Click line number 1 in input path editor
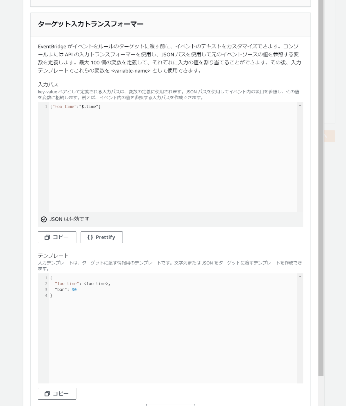This screenshot has height=406, width=346. 46,107
